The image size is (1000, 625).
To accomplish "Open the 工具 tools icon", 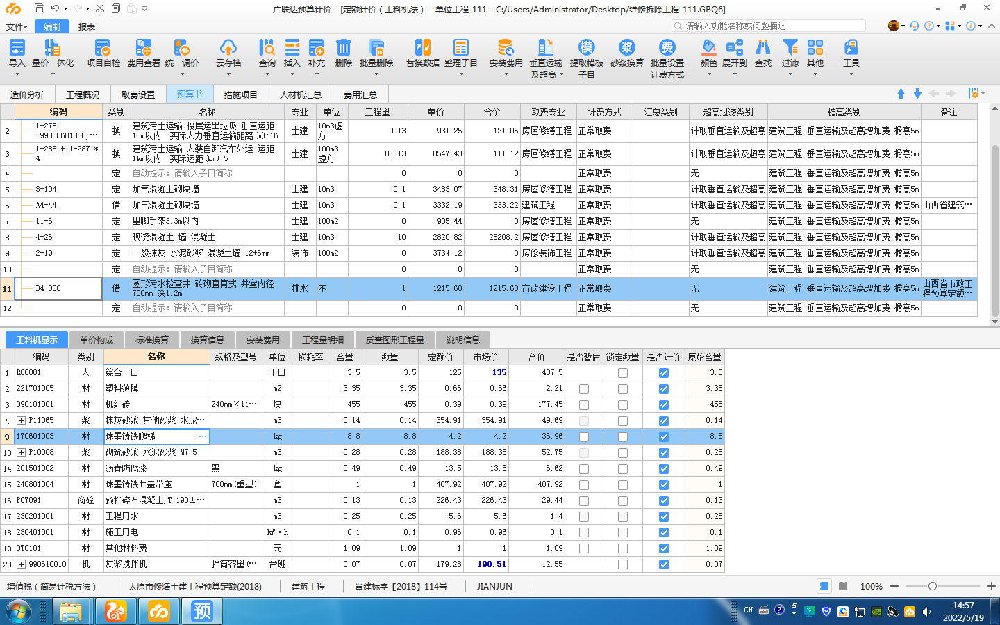I will point(851,47).
